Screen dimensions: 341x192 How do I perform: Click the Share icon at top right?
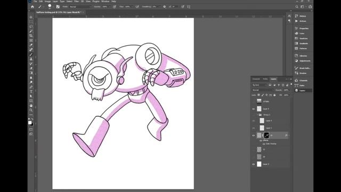click(x=310, y=7)
